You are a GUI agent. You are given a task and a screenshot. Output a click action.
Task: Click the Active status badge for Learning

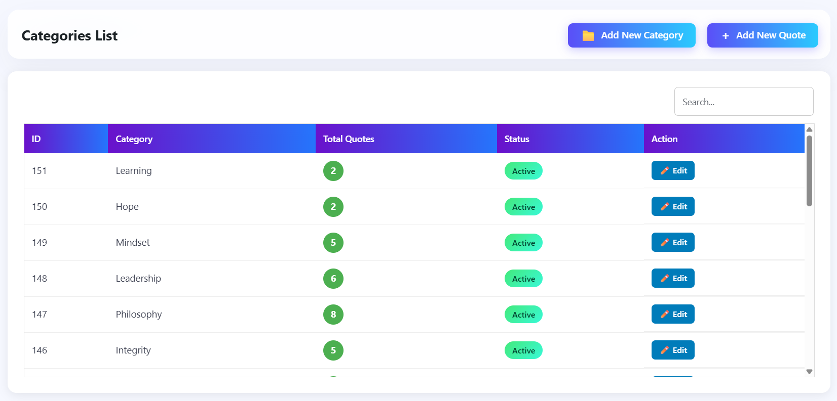tap(523, 171)
